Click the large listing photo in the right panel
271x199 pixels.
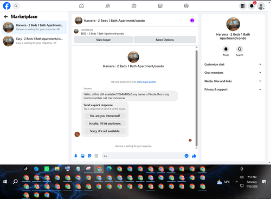[233, 24]
